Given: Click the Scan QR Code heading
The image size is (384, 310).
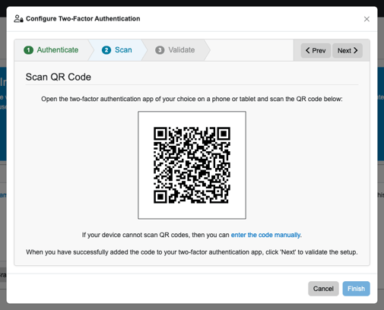Looking at the screenshot, I should (x=59, y=77).
